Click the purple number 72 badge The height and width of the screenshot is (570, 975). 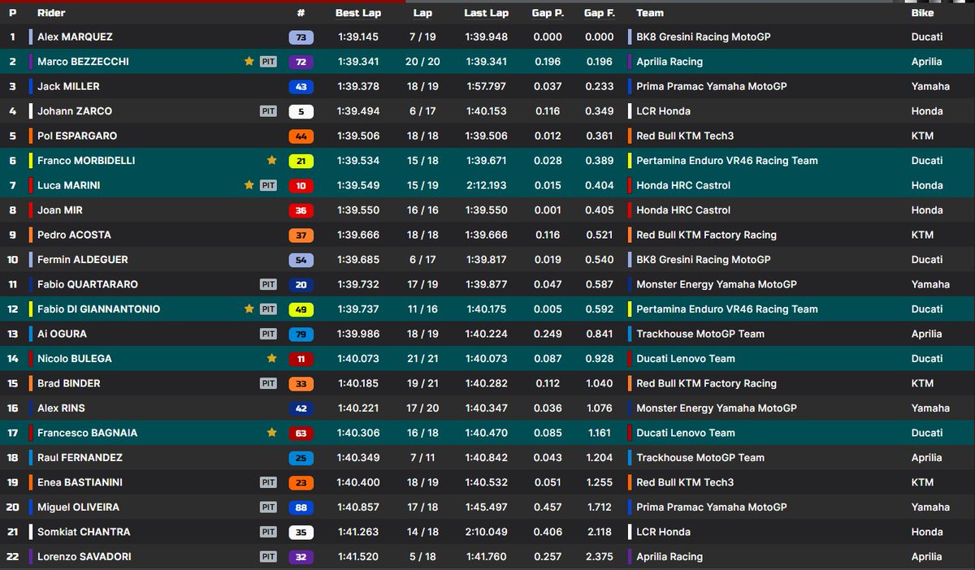[301, 62]
